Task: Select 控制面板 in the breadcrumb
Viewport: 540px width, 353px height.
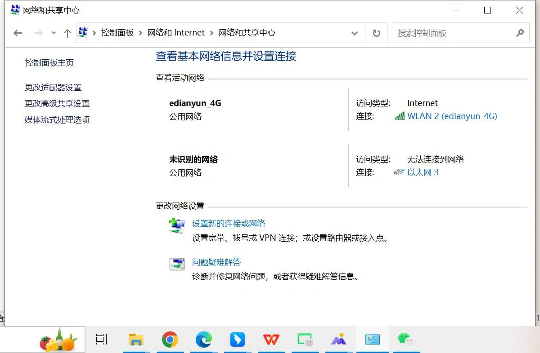Action: (x=117, y=32)
